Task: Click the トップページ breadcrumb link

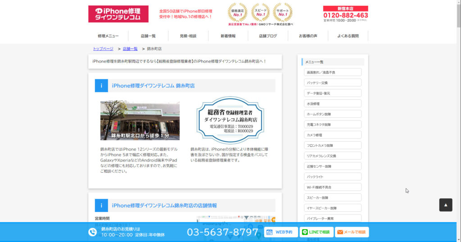Action: click(x=103, y=49)
